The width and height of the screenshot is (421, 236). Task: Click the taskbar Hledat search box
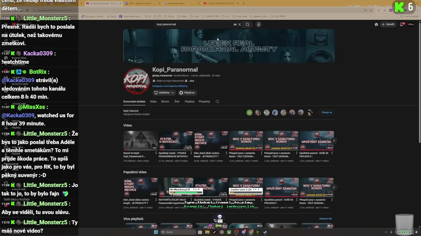point(177,232)
